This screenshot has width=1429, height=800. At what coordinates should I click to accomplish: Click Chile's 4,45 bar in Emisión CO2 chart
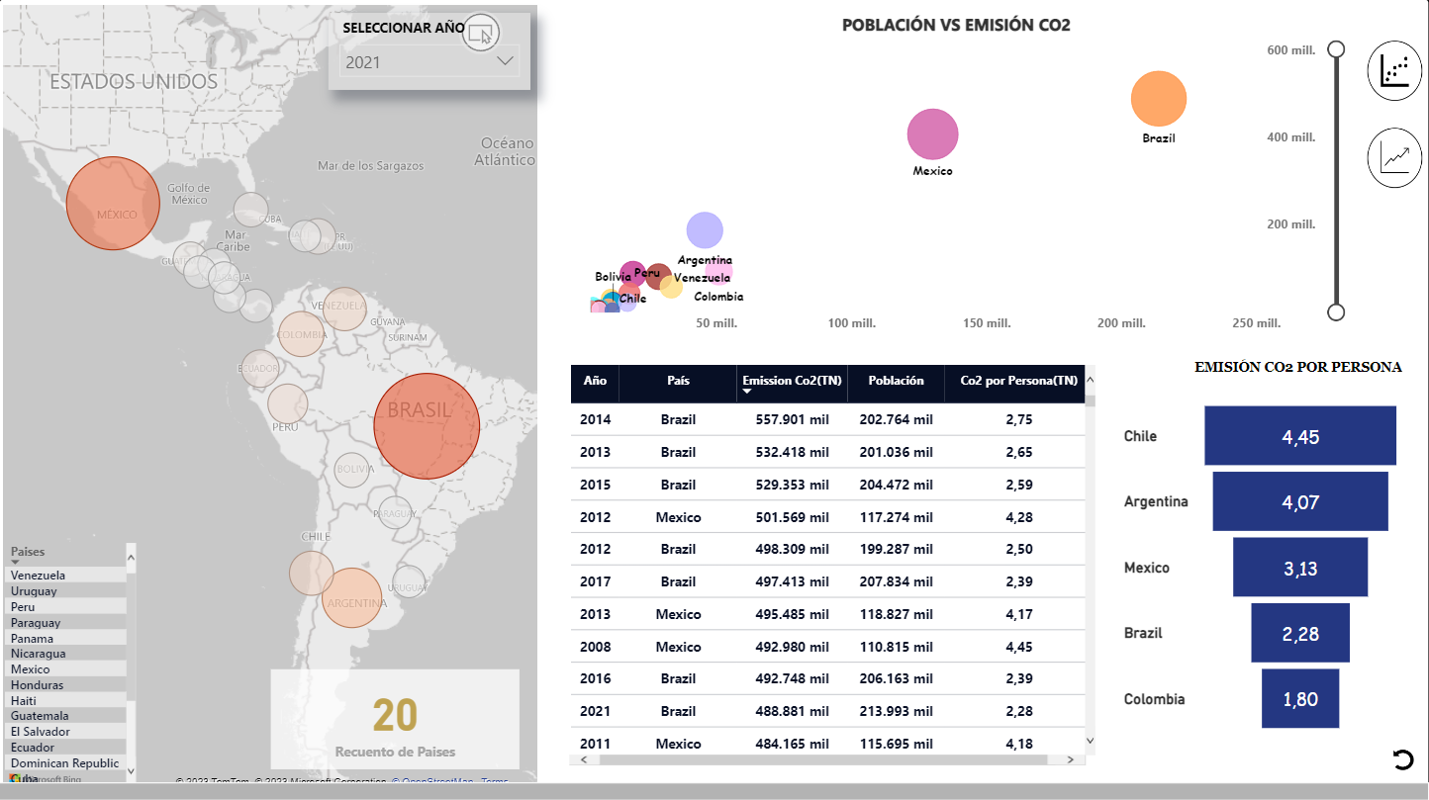pos(1300,435)
